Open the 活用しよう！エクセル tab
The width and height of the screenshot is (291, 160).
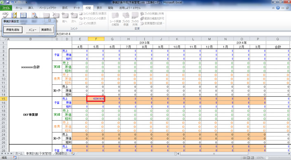130,8
